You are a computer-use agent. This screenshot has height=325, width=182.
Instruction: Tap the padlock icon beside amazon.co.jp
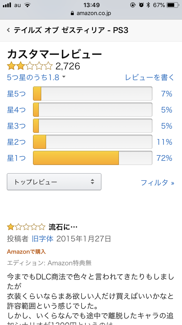click(x=73, y=13)
